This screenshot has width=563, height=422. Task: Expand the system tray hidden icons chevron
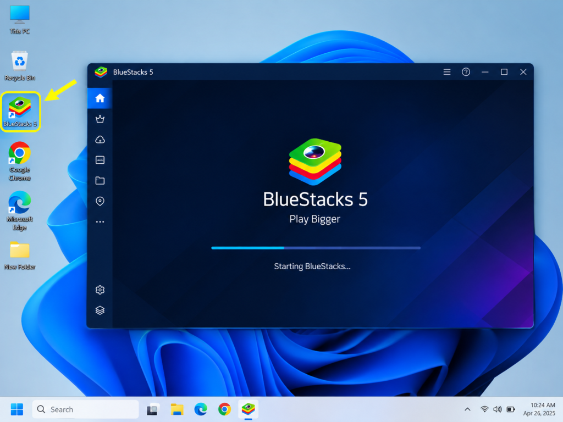[467, 409]
